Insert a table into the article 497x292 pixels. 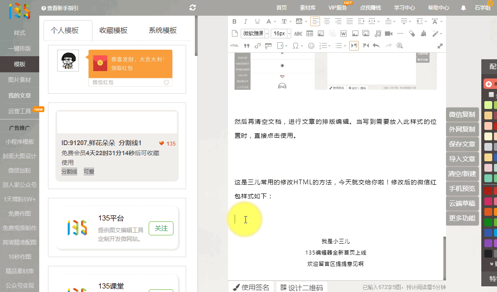tap(310, 34)
